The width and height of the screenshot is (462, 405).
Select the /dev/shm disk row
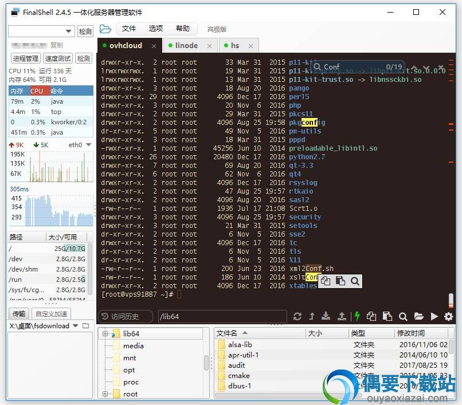point(47,269)
